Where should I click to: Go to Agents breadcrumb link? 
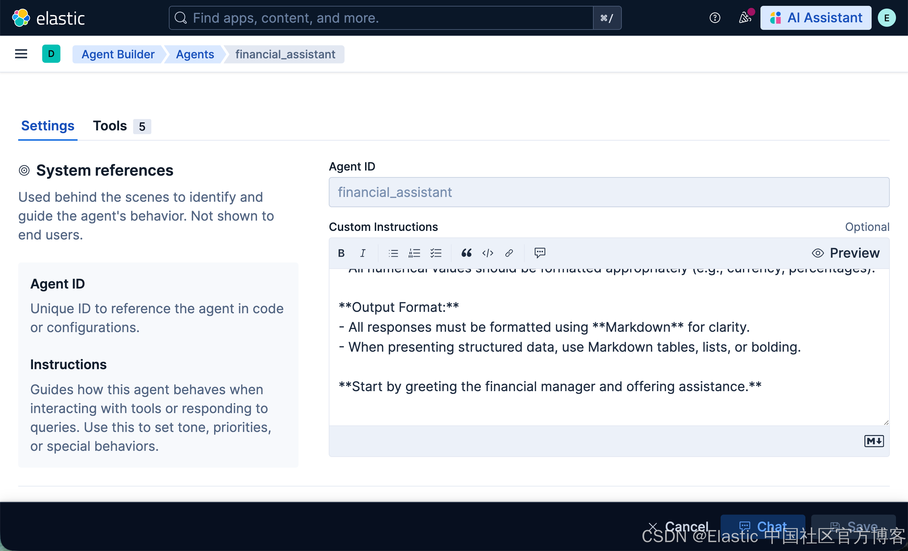tap(195, 55)
